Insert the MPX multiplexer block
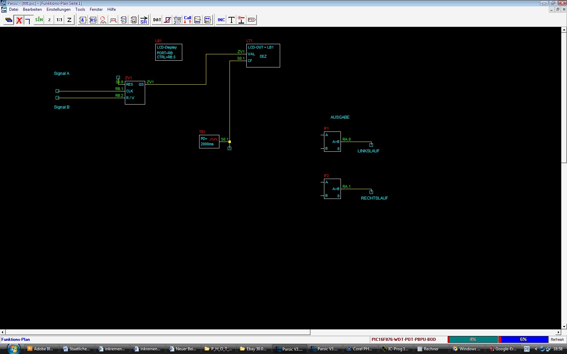Viewport: 567px width, 354px height. (x=197, y=20)
